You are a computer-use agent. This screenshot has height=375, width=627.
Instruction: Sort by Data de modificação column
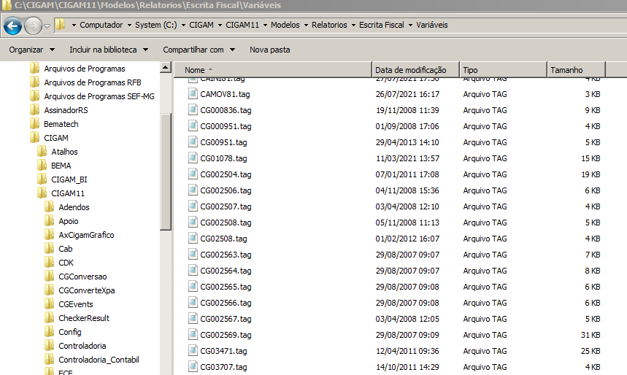(x=415, y=69)
